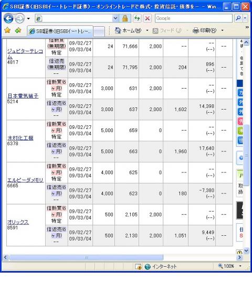
Task: Go forward with the Forward arrow button
Action: (19, 18)
